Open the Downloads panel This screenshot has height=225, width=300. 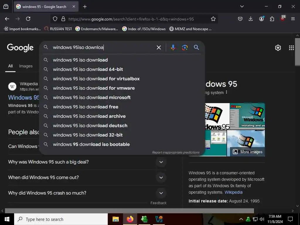[251, 19]
